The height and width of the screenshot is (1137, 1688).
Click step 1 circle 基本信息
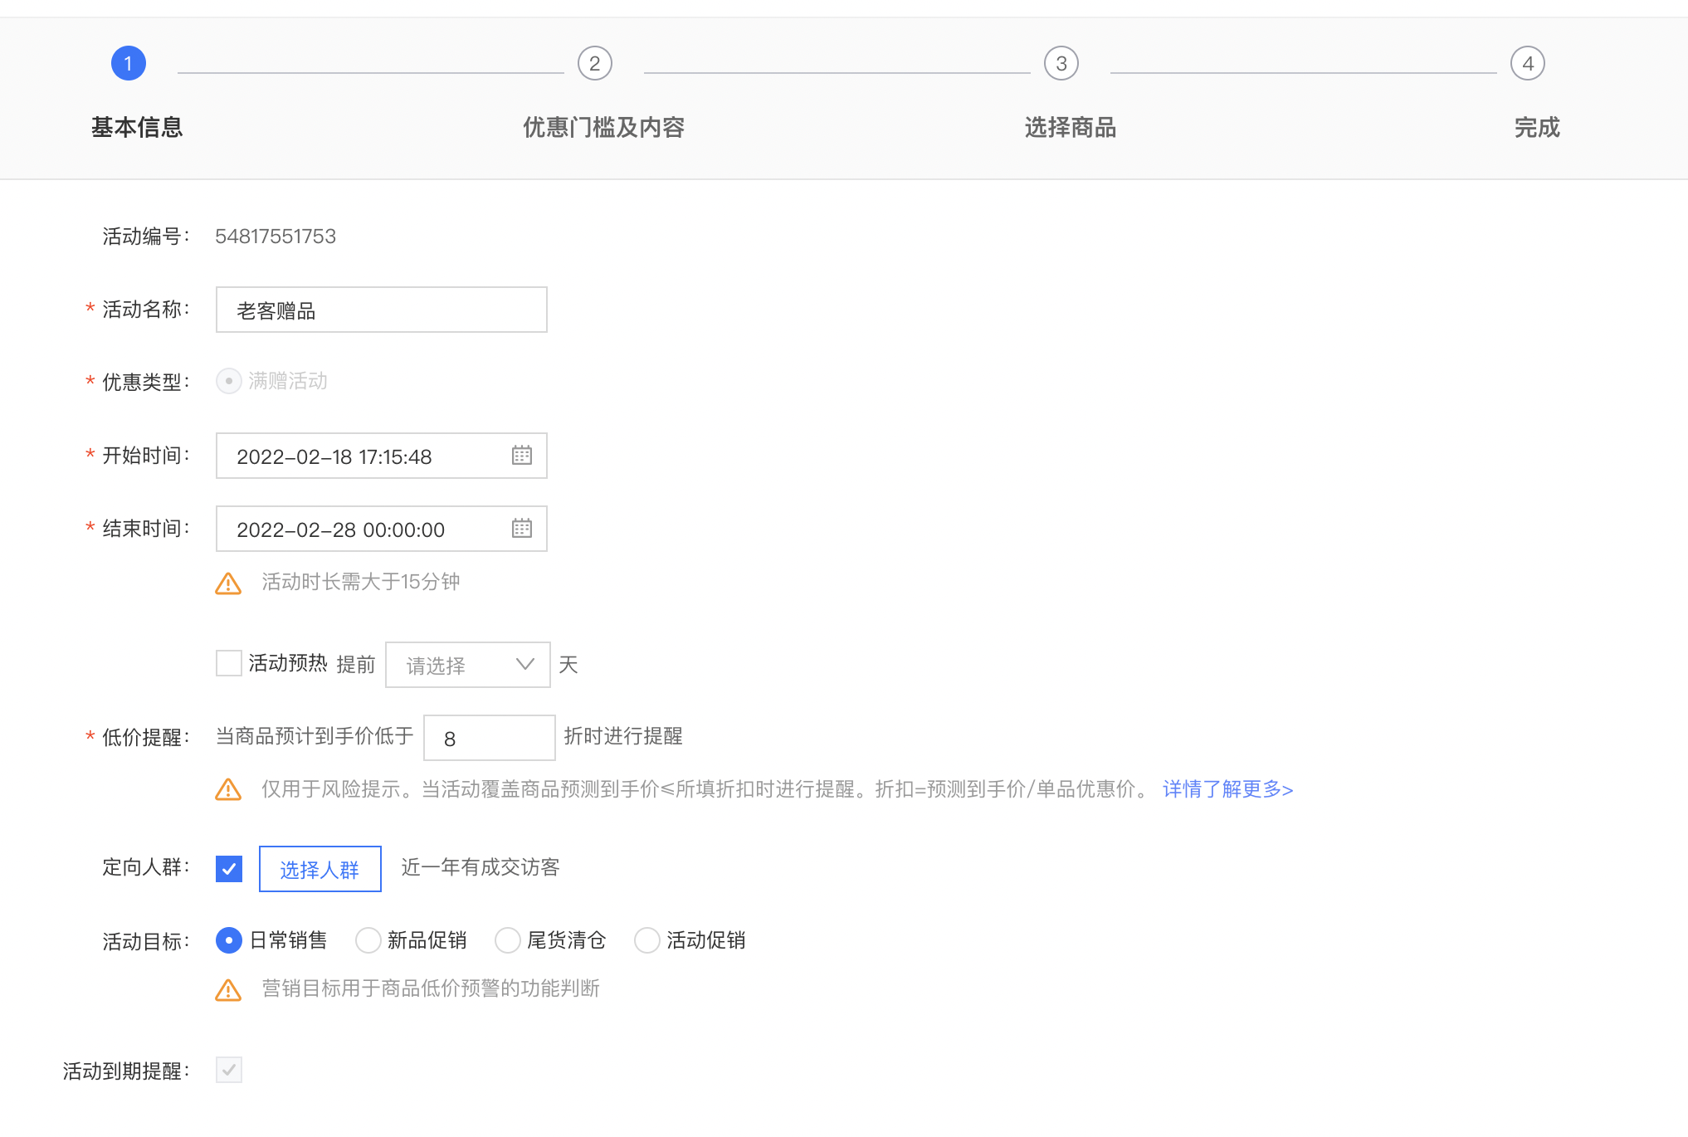click(x=129, y=64)
